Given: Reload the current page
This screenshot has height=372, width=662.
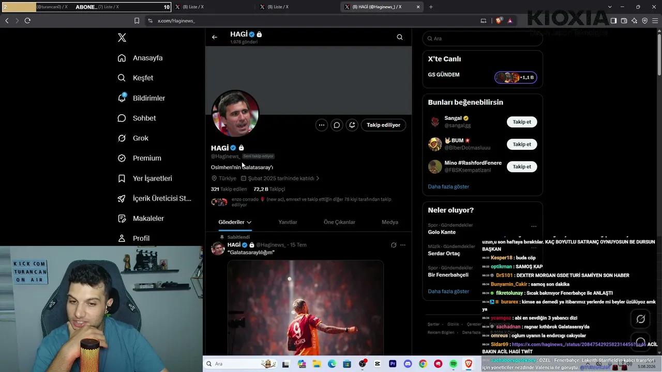Looking at the screenshot, I should (27, 21).
